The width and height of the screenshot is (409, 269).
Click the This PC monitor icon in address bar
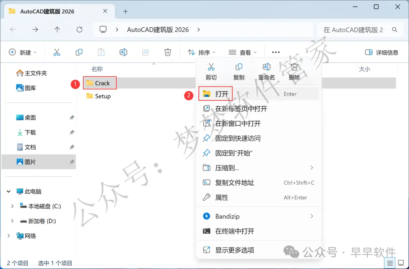(x=103, y=30)
